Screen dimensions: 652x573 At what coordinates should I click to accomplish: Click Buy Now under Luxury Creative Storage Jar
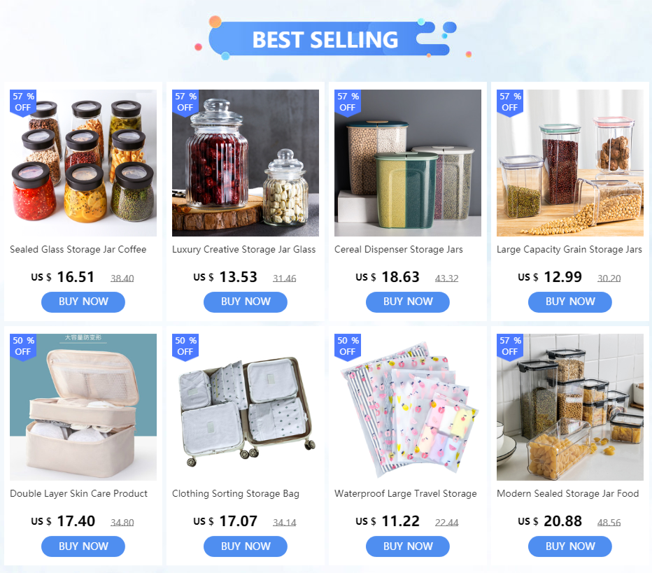tap(246, 302)
